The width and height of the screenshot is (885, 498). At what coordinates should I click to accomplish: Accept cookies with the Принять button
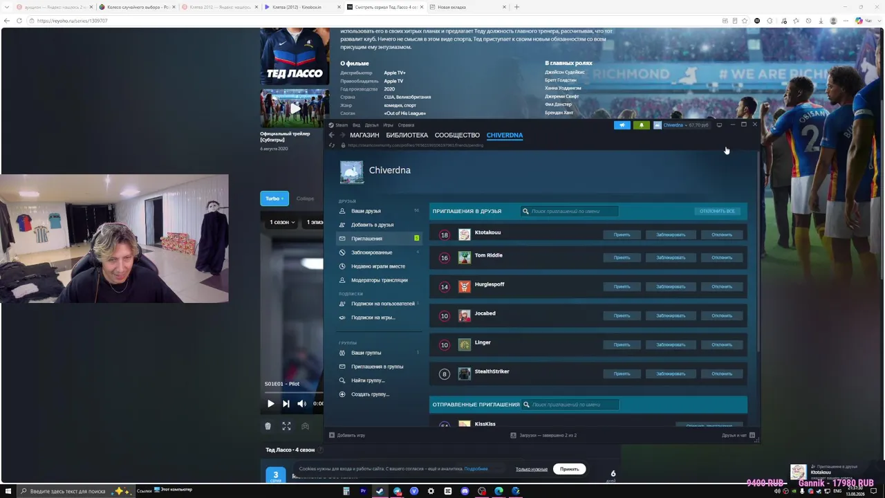click(x=570, y=469)
